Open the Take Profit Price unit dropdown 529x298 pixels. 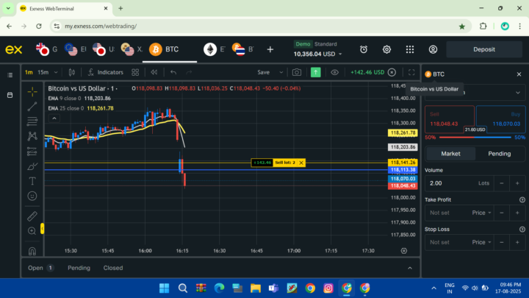[x=481, y=213]
